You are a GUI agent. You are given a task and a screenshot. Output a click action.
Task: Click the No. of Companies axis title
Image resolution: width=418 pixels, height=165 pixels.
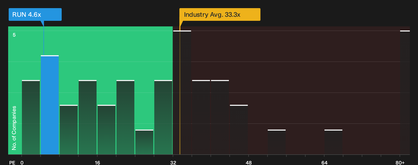14,128
